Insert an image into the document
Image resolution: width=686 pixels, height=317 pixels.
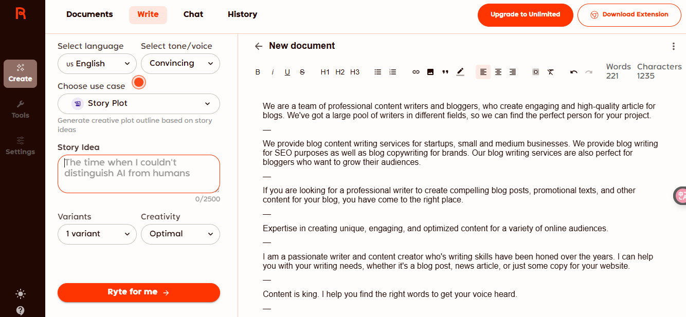pyautogui.click(x=430, y=72)
